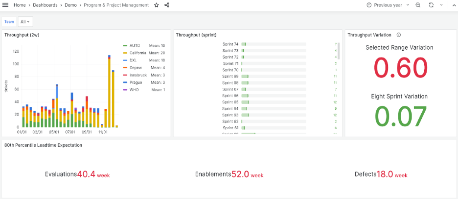The width and height of the screenshot is (458, 199).
Task: Click the purple WHO legend color swatch
Action: (x=125, y=90)
